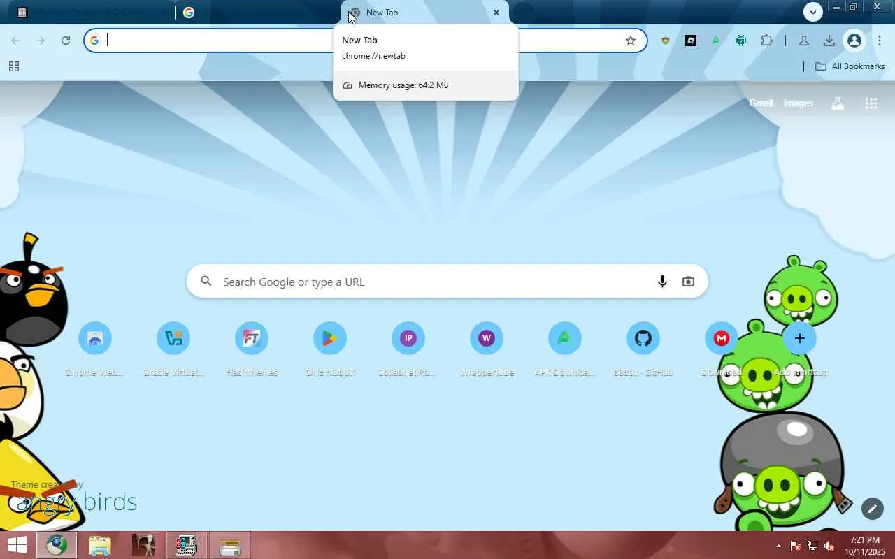The height and width of the screenshot is (559, 895).
Task: Add a new shortcut with plus button
Action: [800, 338]
